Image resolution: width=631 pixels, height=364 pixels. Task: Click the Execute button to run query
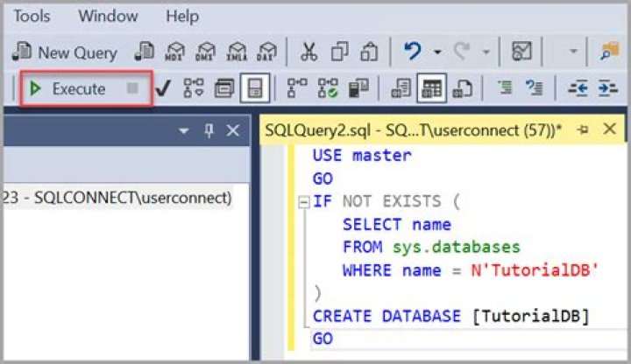click(x=68, y=88)
